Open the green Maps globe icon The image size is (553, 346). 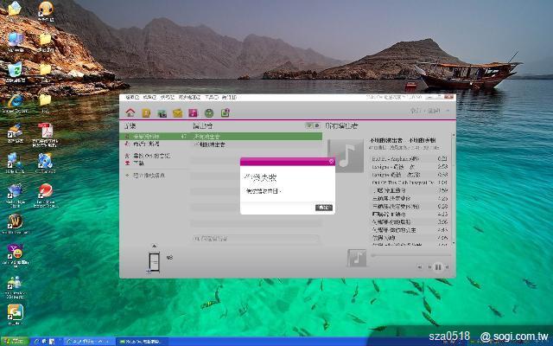point(209,113)
